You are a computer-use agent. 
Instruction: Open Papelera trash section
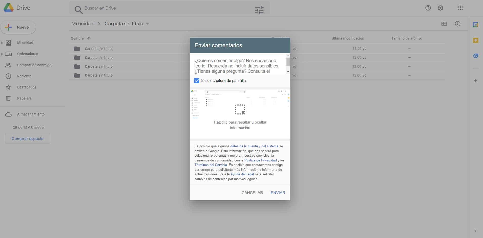tap(24, 98)
